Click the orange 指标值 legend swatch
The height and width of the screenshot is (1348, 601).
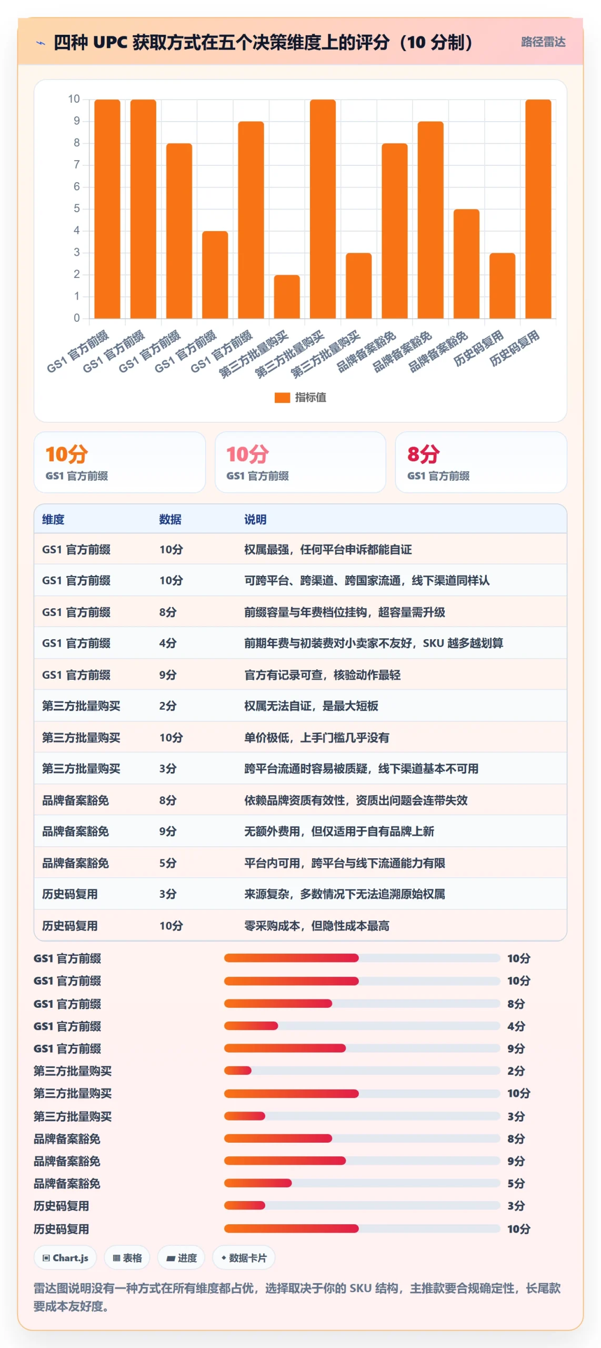pos(282,398)
